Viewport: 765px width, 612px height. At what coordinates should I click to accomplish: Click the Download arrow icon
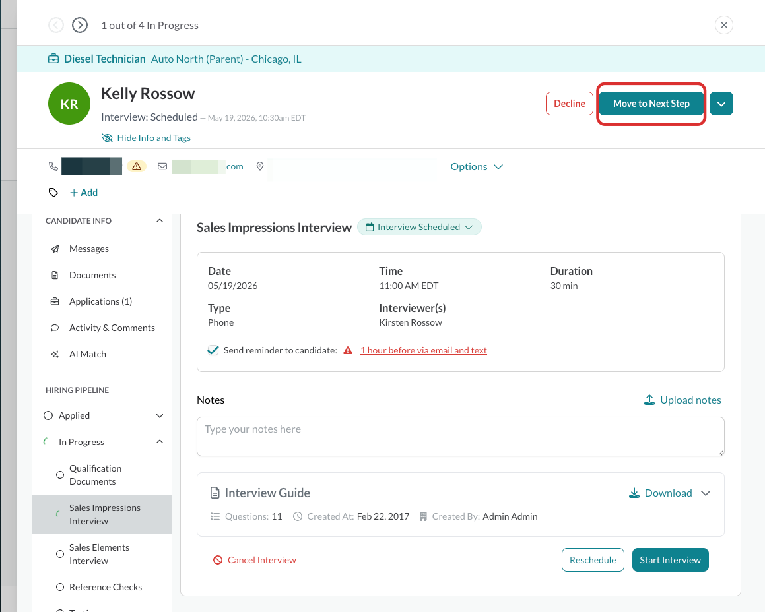(x=634, y=493)
